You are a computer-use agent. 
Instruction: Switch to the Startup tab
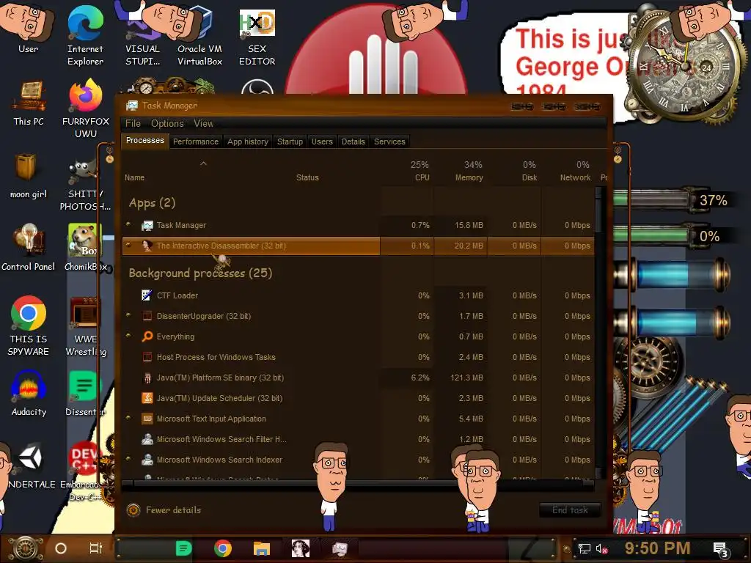[x=290, y=141]
